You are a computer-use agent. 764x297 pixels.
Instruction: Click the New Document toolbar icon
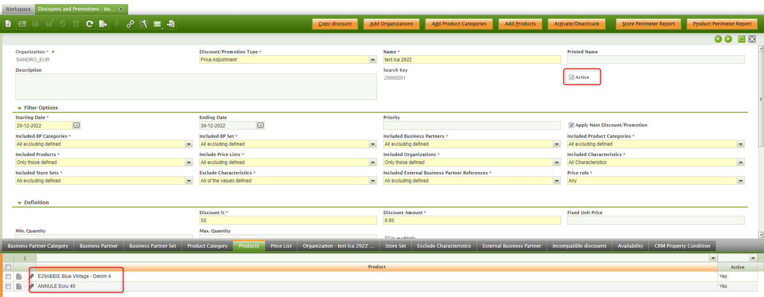8,24
